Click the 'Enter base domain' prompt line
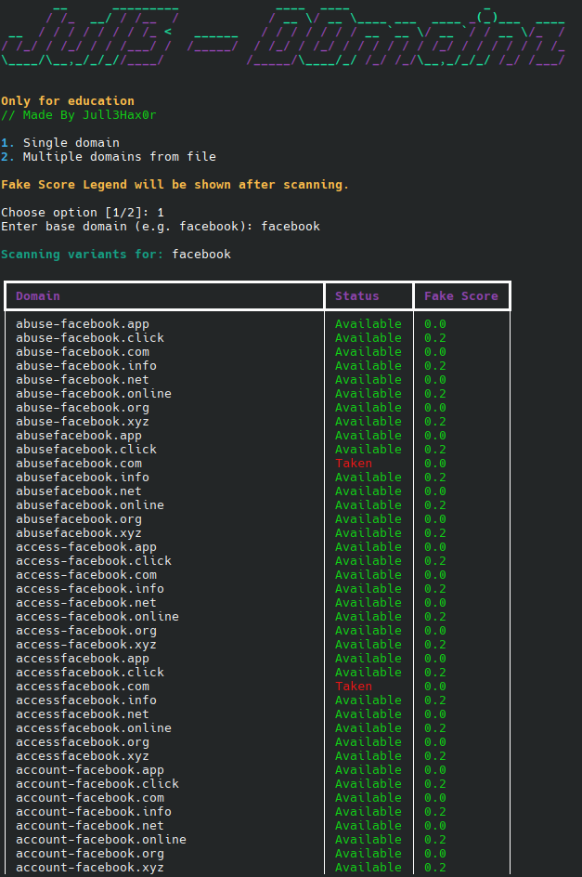This screenshot has height=877, width=582. click(x=161, y=227)
